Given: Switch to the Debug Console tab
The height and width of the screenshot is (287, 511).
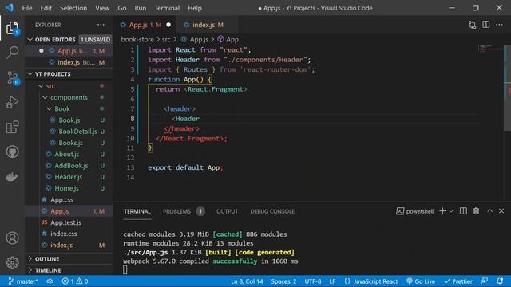Looking at the screenshot, I should tap(272, 211).
